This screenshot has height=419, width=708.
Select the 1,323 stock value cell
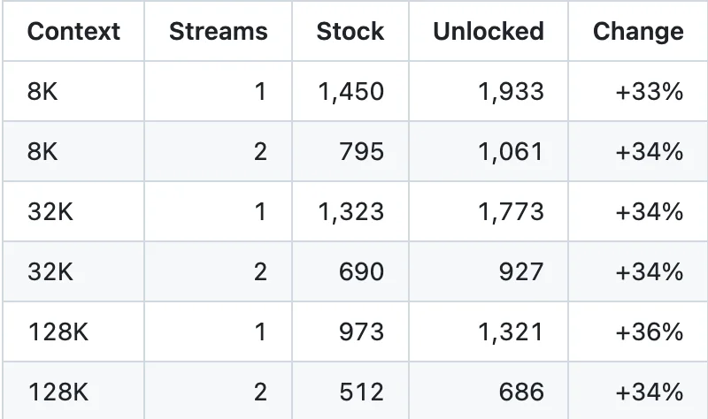click(350, 211)
